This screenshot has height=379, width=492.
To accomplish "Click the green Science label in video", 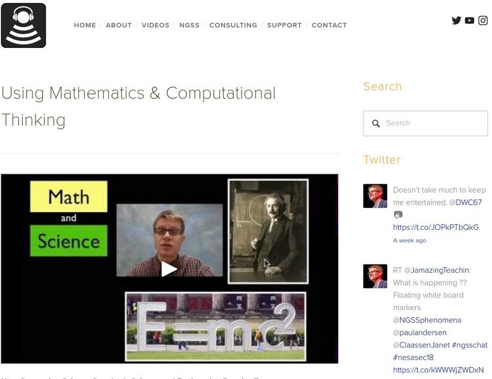I will (69, 241).
